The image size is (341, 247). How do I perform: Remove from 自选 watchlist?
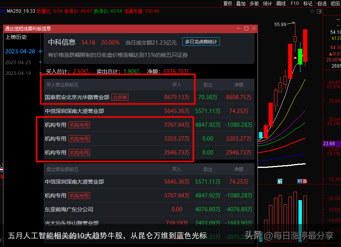coord(321,3)
